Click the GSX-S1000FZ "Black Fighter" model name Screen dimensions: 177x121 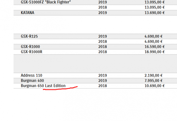click(x=46, y=2)
